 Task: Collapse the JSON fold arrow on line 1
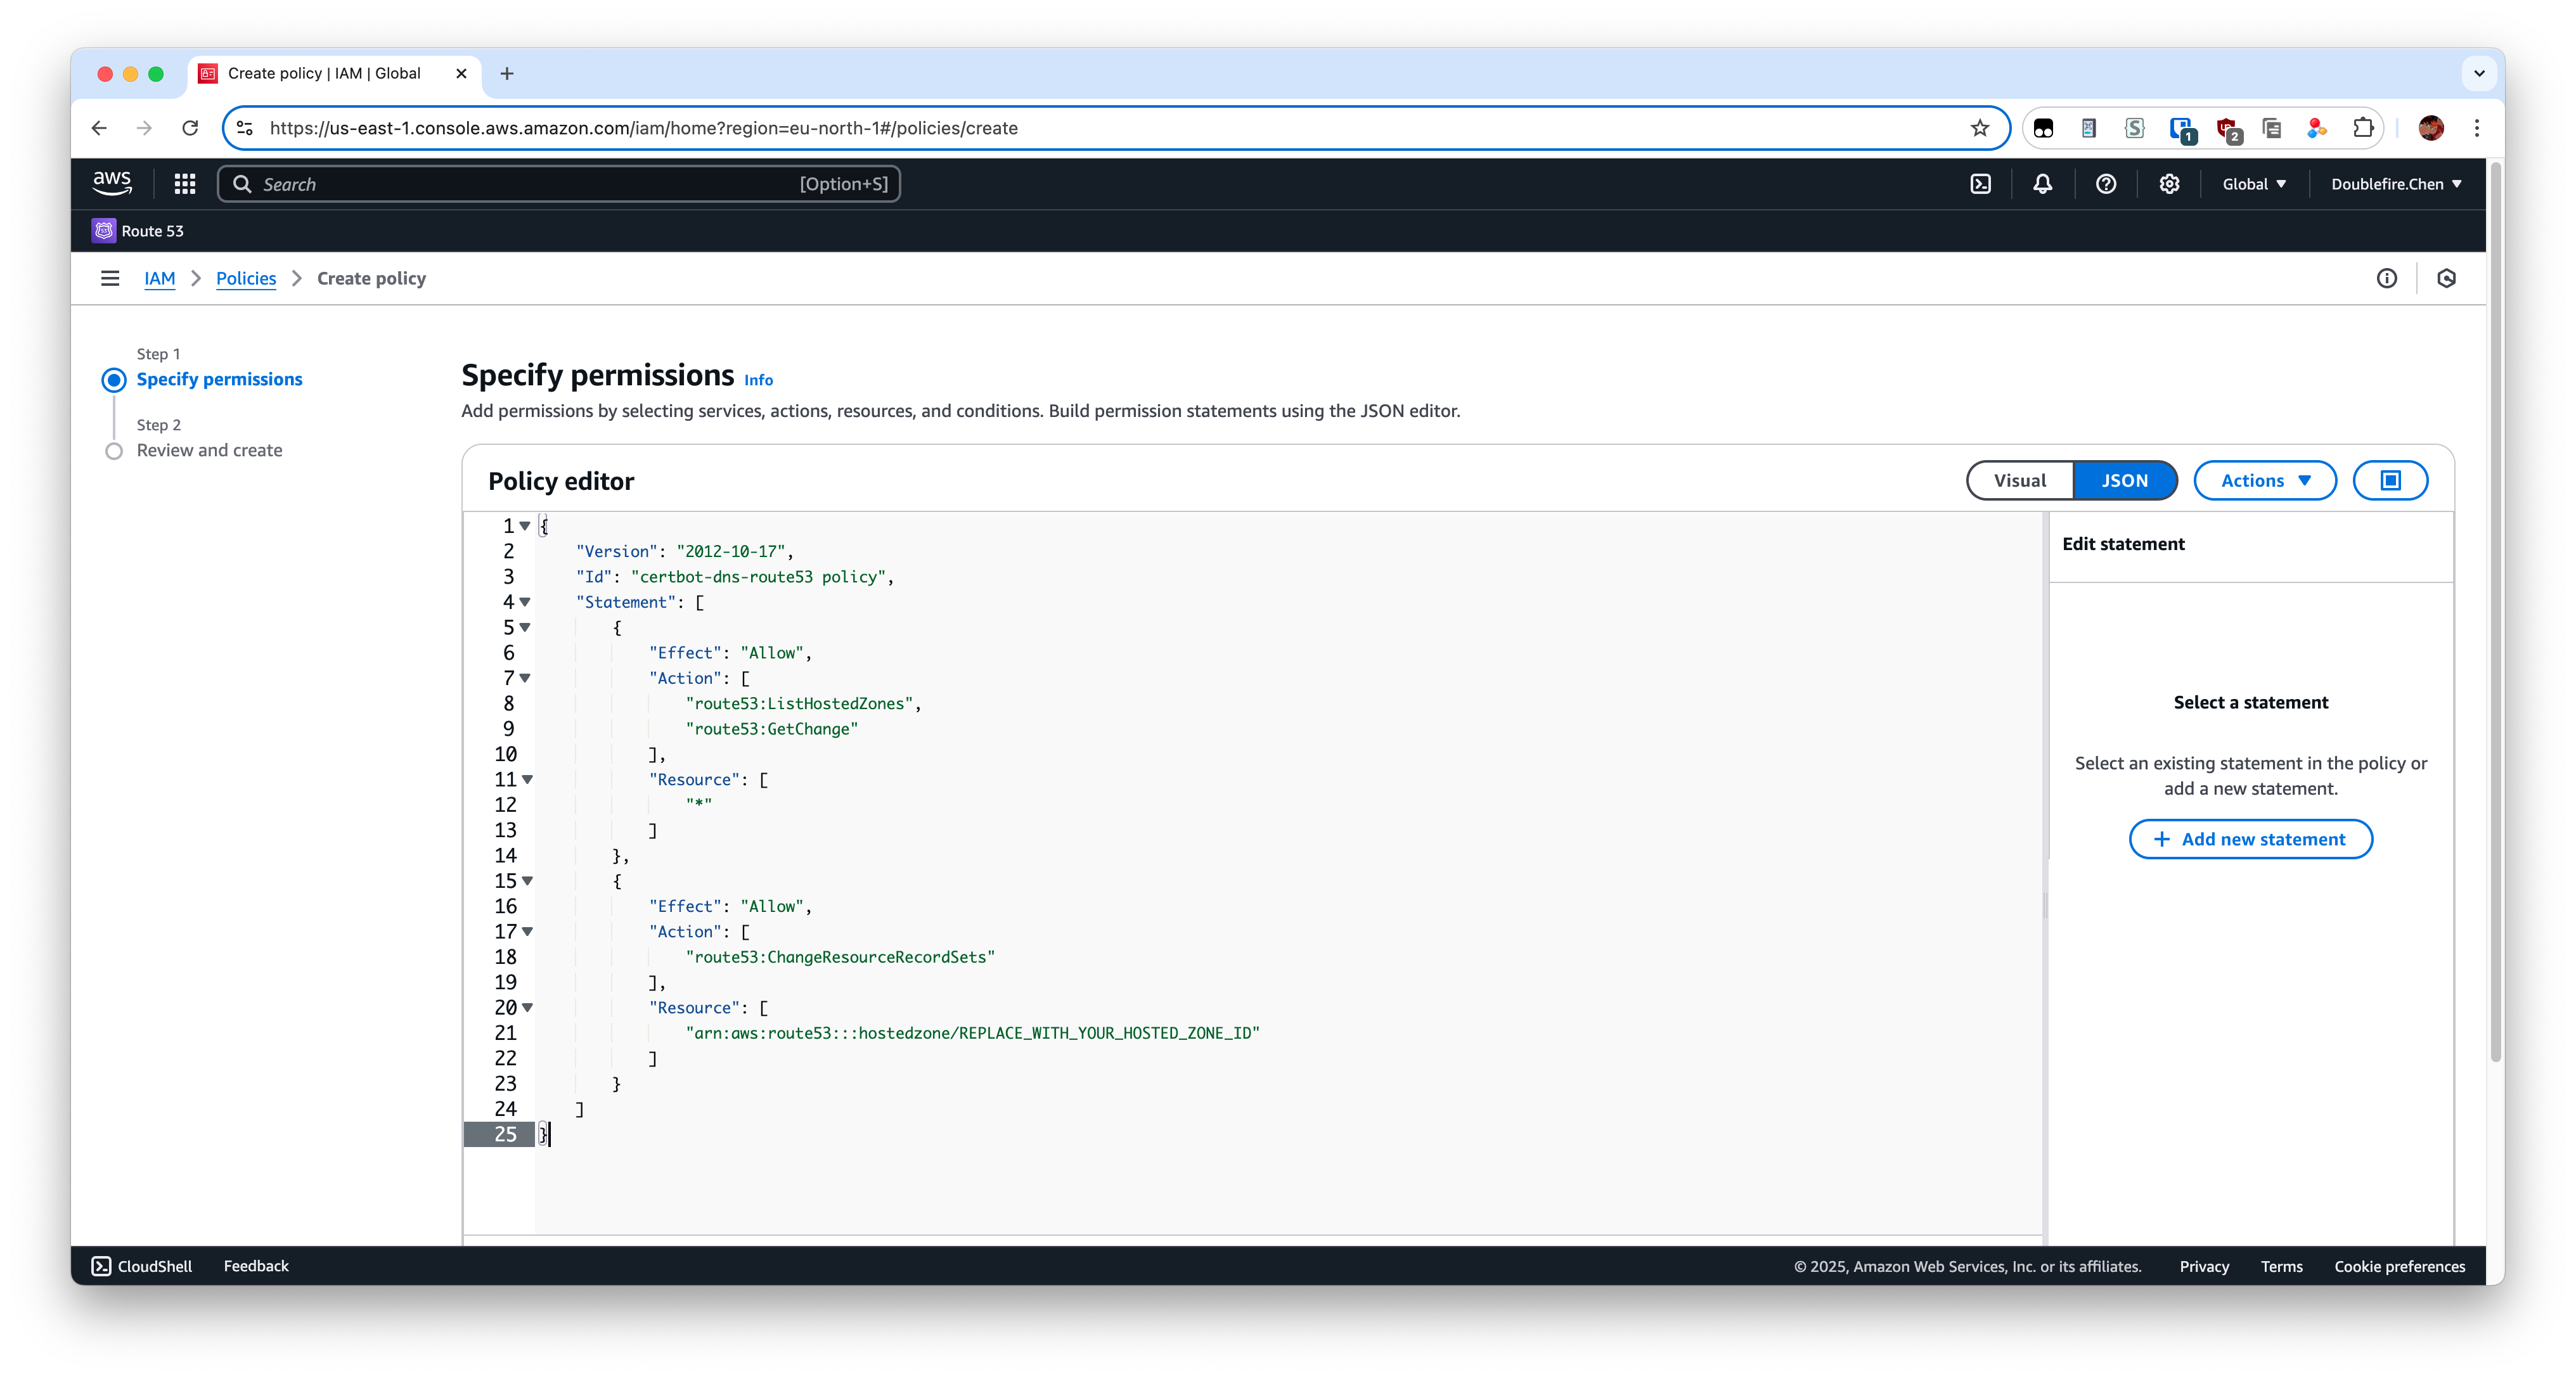point(525,525)
